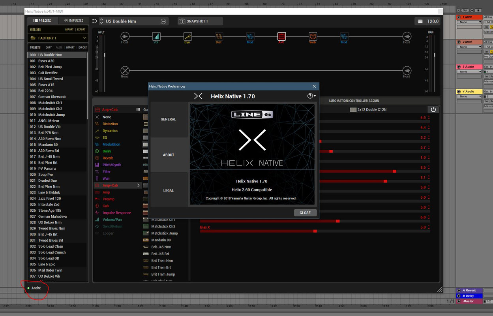
Task: Toggle list view icon next to tempo
Action: click(x=420, y=21)
